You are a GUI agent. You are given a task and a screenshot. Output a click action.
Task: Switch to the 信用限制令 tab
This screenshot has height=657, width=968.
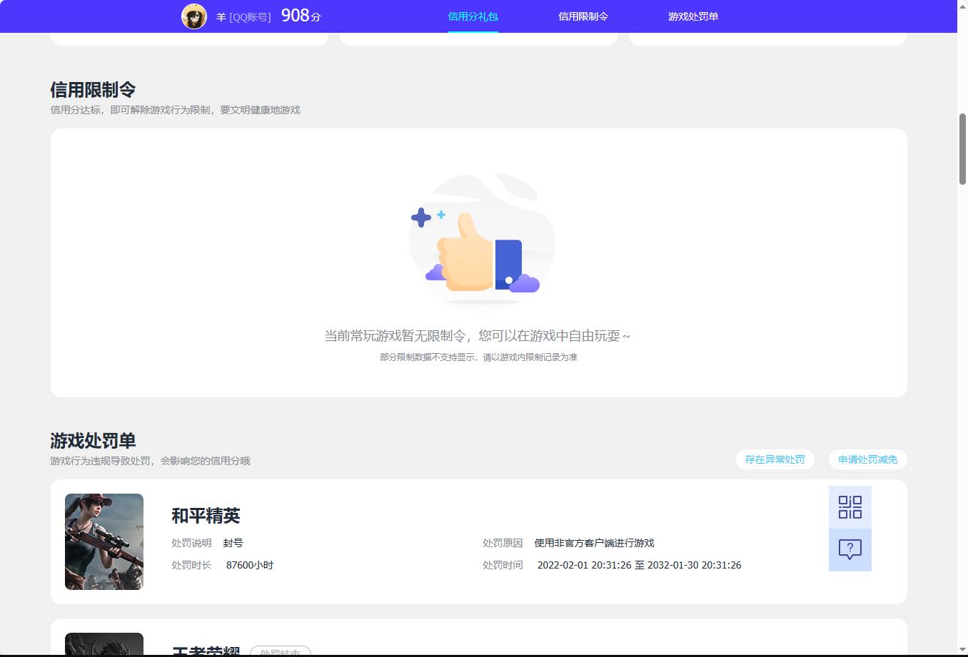(x=583, y=16)
